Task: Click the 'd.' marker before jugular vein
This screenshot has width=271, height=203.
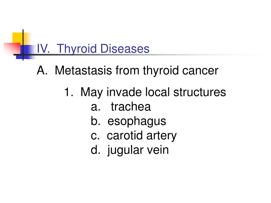Action: click(x=96, y=150)
